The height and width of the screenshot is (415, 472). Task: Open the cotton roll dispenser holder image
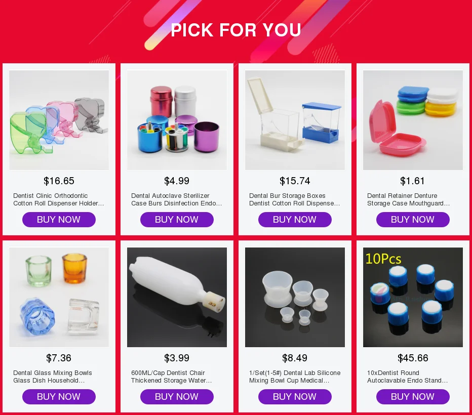pos(59,120)
